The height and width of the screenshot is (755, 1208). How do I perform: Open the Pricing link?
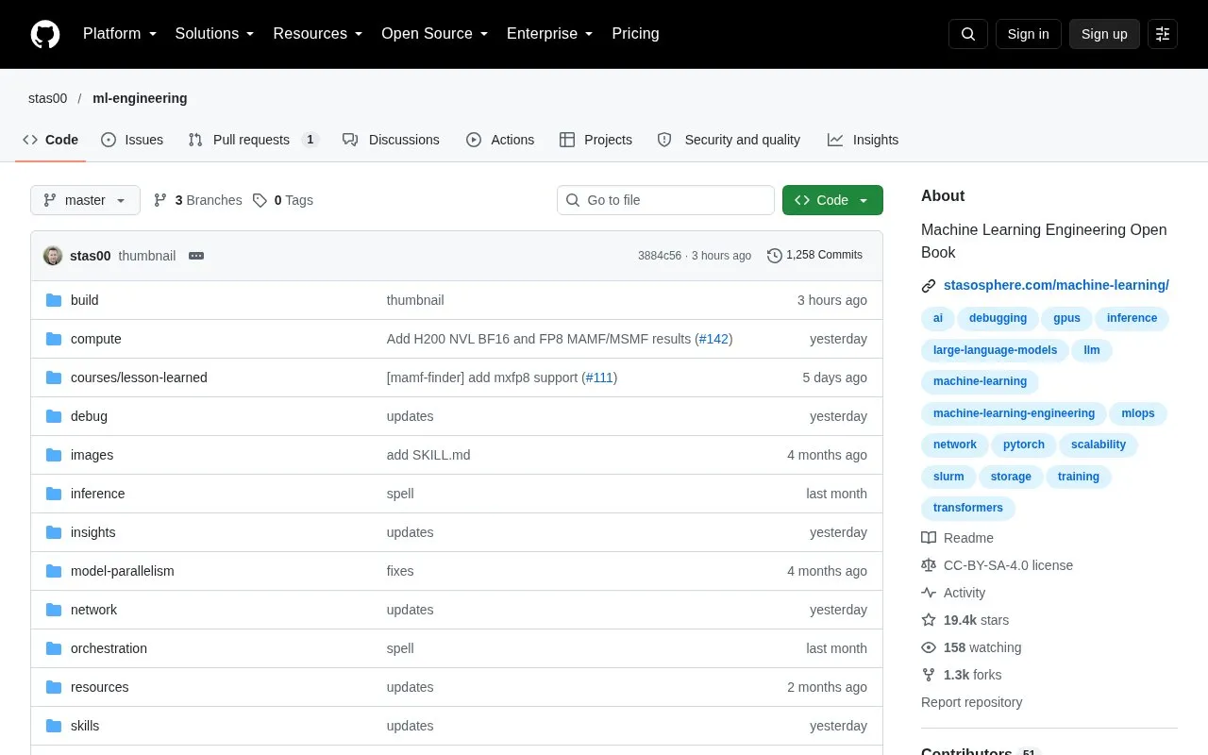tap(635, 34)
